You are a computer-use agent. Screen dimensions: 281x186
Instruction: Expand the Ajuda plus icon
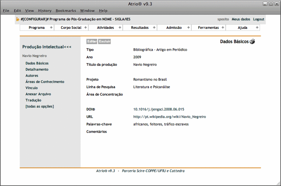point(257,28)
